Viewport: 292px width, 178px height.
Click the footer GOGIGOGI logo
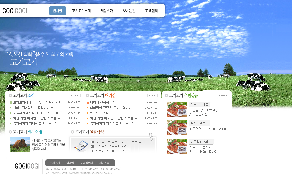27,166
